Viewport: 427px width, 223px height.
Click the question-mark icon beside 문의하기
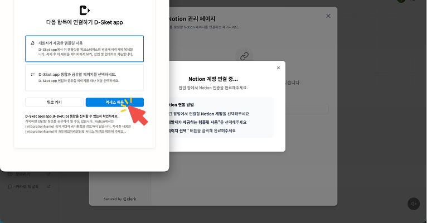pyautogui.click(x=10, y=174)
